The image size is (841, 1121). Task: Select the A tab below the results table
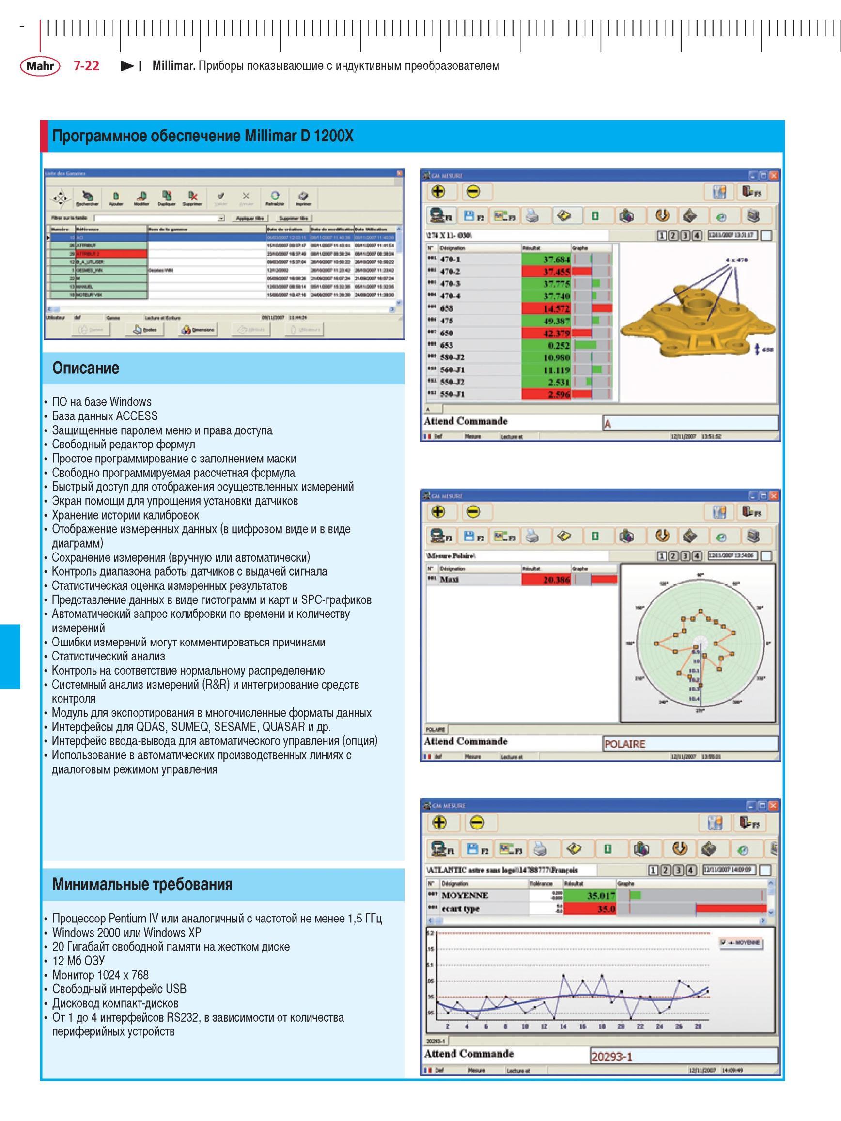point(433,409)
